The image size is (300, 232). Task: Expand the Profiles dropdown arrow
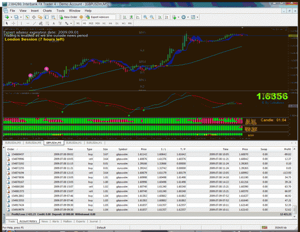(21, 17)
